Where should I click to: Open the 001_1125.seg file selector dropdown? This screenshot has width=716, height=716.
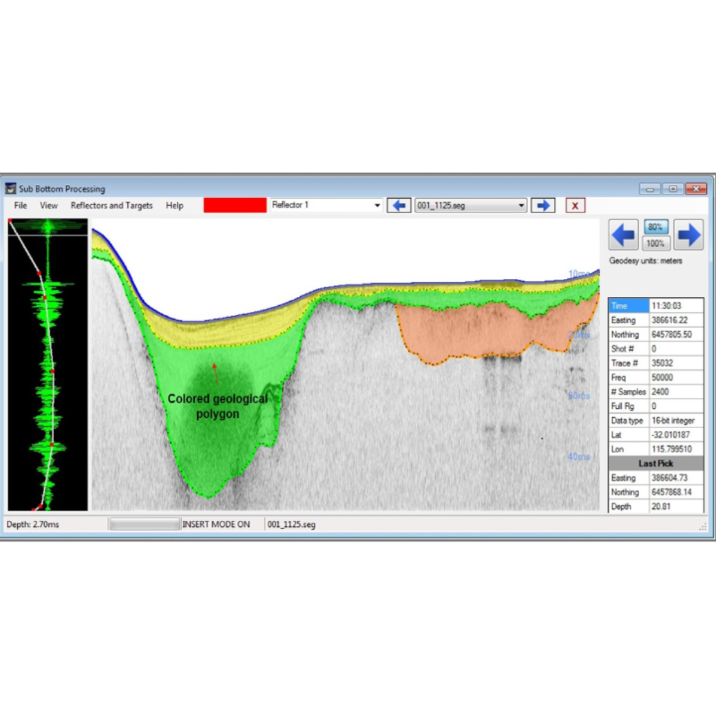[522, 205]
